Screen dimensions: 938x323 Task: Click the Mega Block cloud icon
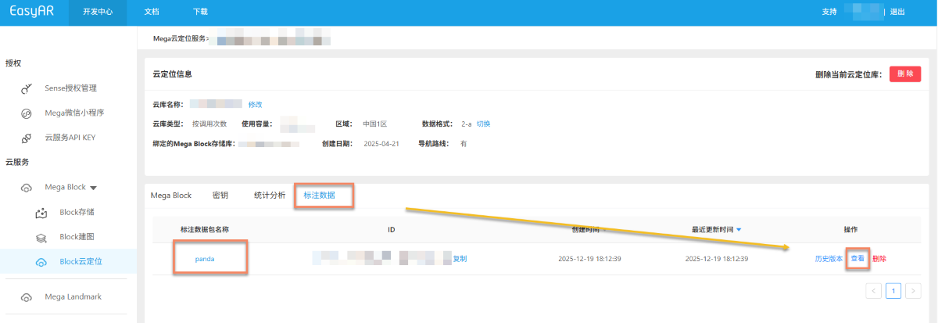(x=26, y=188)
